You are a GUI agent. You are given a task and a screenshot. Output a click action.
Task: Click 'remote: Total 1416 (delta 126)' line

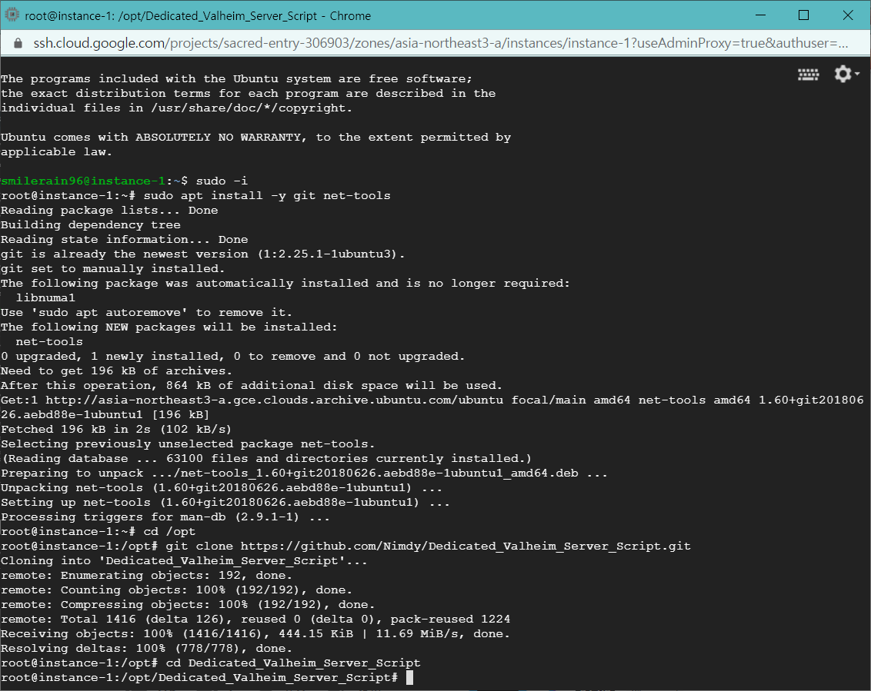point(255,620)
